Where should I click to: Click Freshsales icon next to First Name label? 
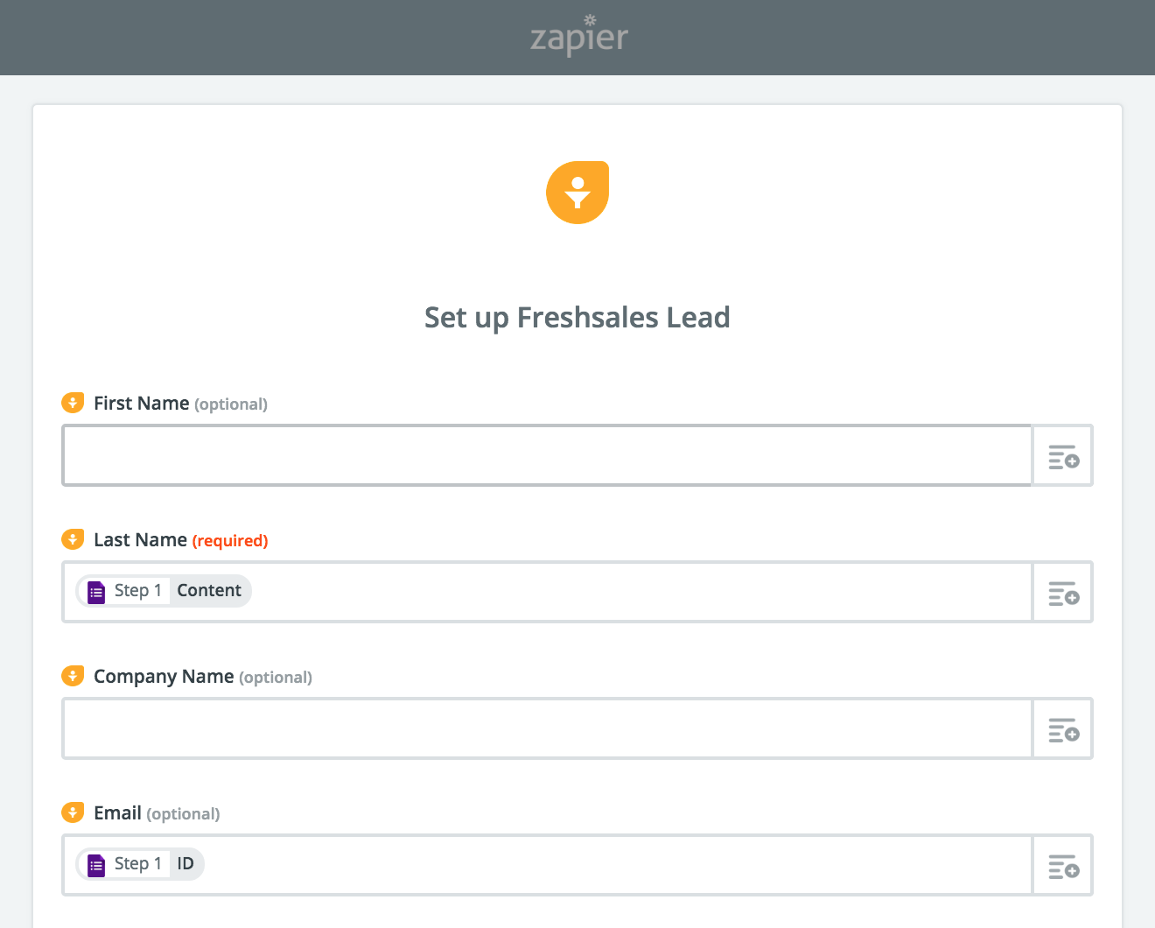pos(73,403)
